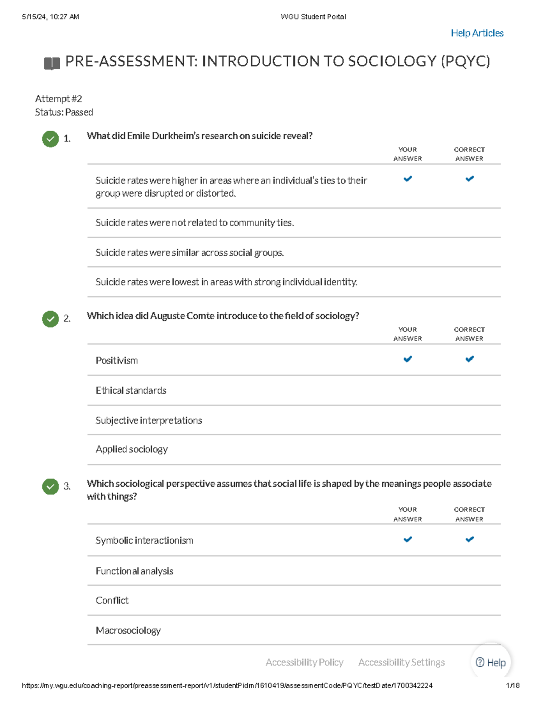Click green check icon for question 1
The image size is (543, 702).
click(50, 139)
